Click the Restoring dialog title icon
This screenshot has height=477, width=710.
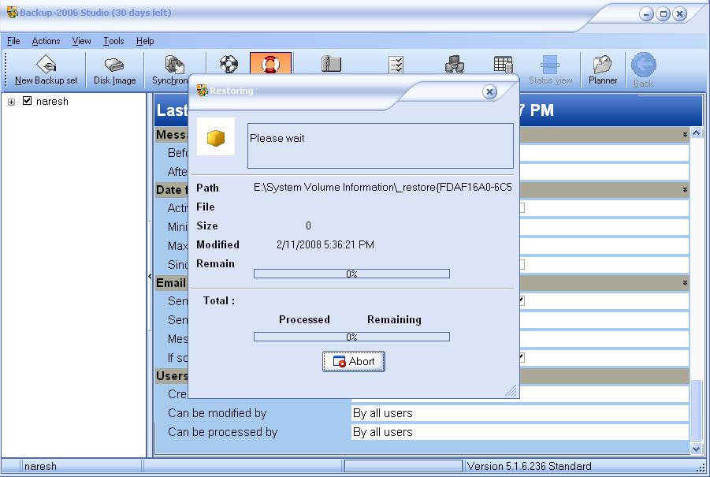click(x=203, y=90)
